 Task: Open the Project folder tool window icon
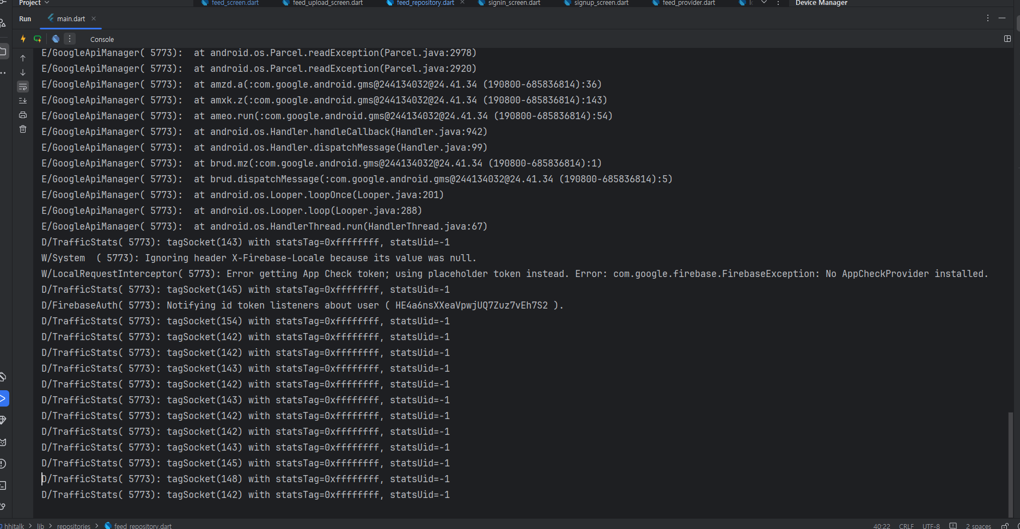coord(3,51)
